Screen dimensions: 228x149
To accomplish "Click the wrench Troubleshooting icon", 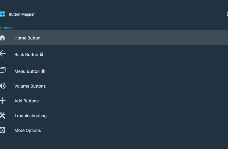I will 3,116.
